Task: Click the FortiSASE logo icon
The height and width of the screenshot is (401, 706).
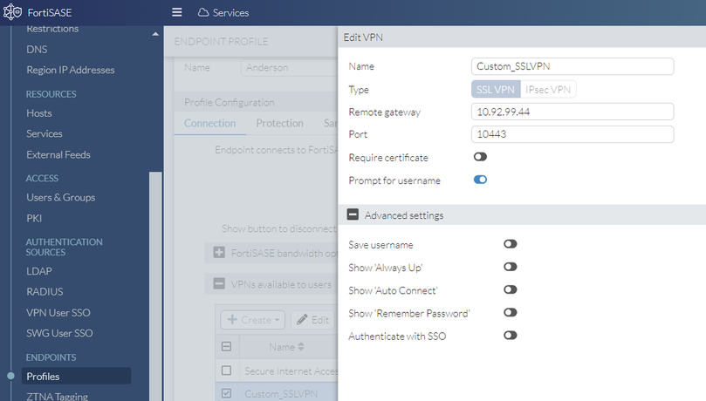Action: 13,12
